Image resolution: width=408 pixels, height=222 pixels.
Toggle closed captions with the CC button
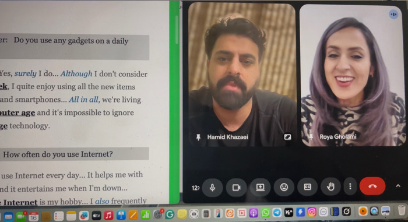click(x=307, y=187)
